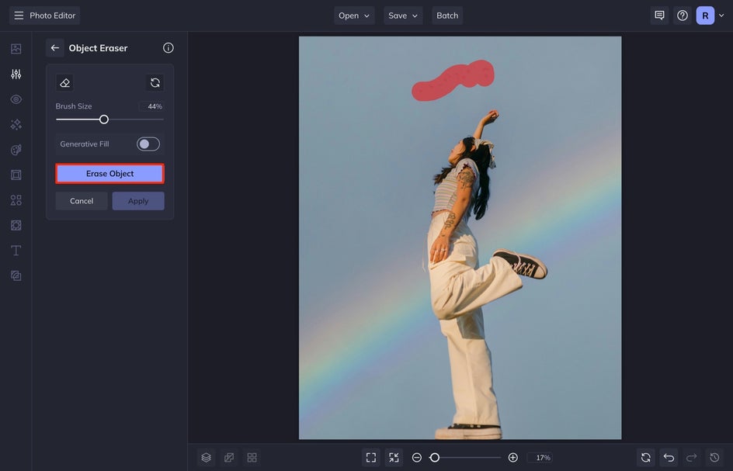733x471 pixels.
Task: Click the Batch menu item
Action: coord(447,16)
